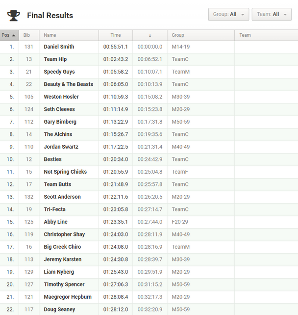
Task: Click the trophy icon beside Final Results
Action: tap(13, 16)
